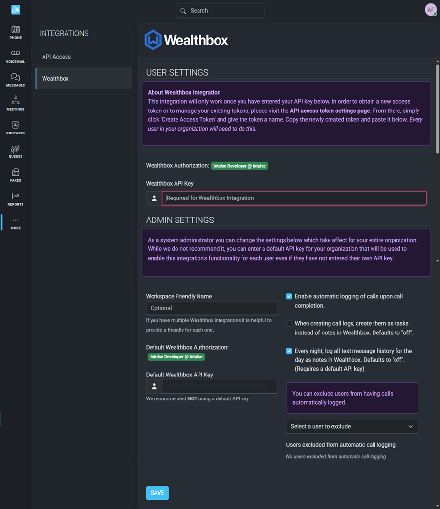Disable automatic logging of calls checkbox
The height and width of the screenshot is (509, 440).
[289, 296]
